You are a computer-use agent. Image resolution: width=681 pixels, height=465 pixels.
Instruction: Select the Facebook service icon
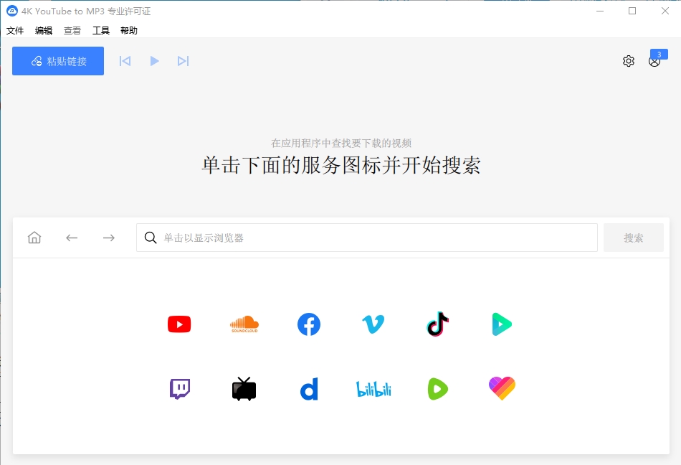[x=309, y=324]
